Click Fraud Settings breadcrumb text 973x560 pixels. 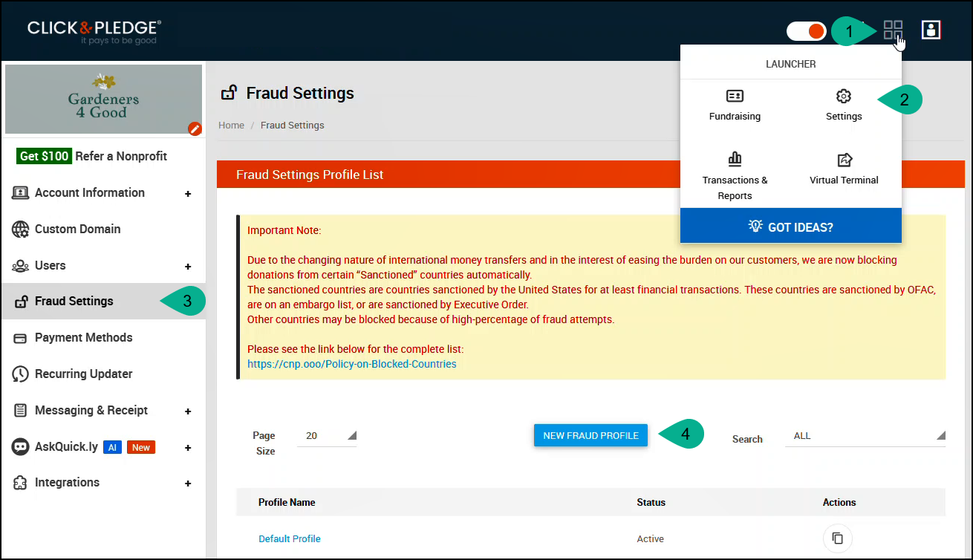[293, 126]
